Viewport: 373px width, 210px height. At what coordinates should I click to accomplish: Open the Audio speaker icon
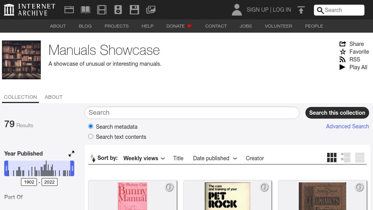118,10
